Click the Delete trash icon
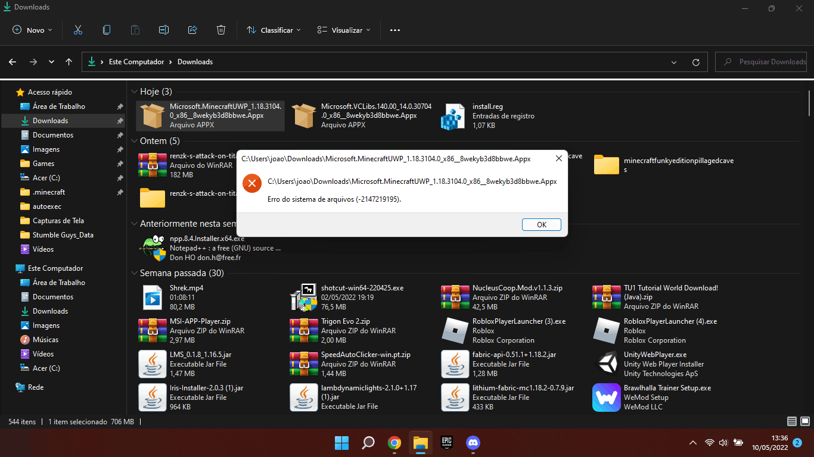 [x=221, y=30]
